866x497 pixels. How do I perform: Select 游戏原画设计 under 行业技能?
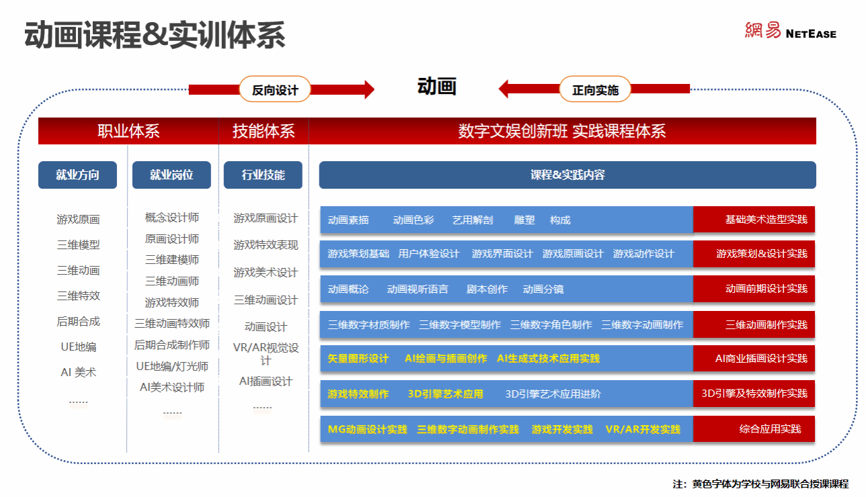click(x=266, y=218)
